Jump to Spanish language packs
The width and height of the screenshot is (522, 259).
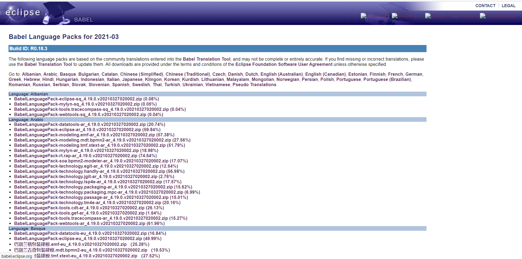pyautogui.click(x=121, y=85)
